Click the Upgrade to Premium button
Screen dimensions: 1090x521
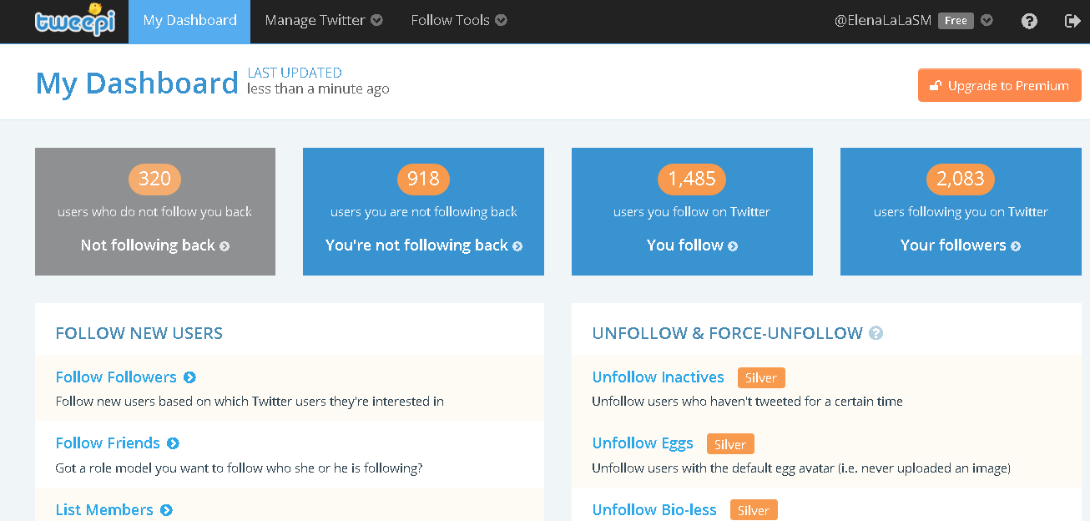(999, 84)
